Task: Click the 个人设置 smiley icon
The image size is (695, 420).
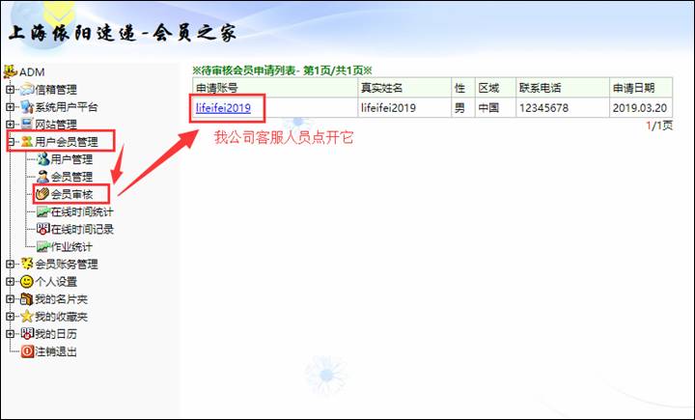Action: coord(26,281)
